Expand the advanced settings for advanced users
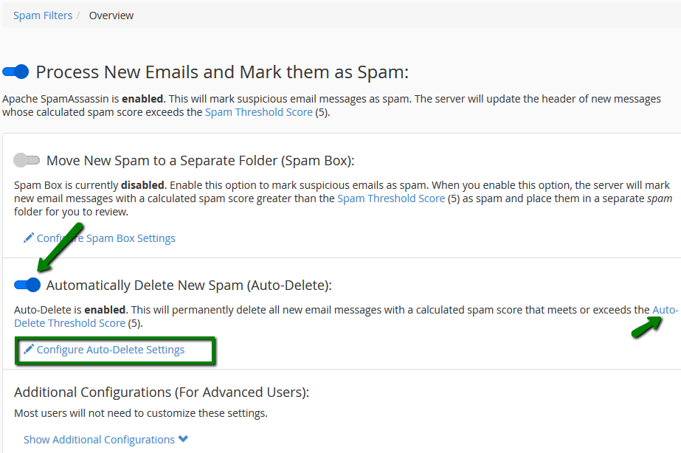The height and width of the screenshot is (453, 681). click(100, 439)
